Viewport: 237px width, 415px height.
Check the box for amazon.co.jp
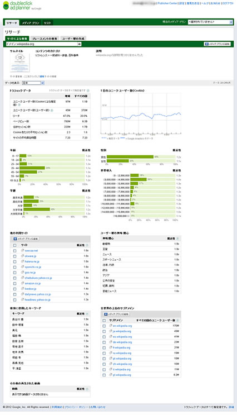[x=15, y=283]
